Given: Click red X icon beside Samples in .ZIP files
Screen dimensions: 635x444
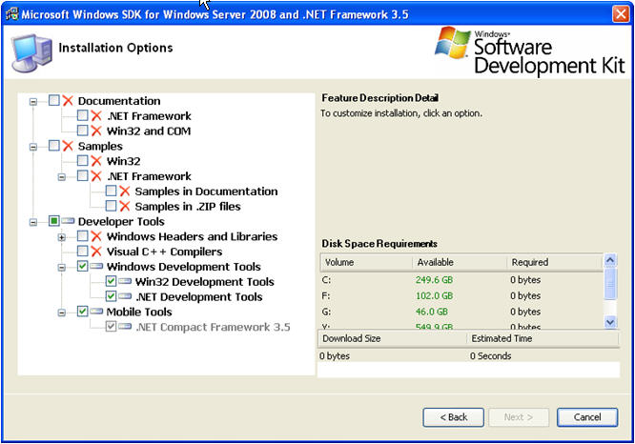Looking at the screenshot, I should (125, 207).
